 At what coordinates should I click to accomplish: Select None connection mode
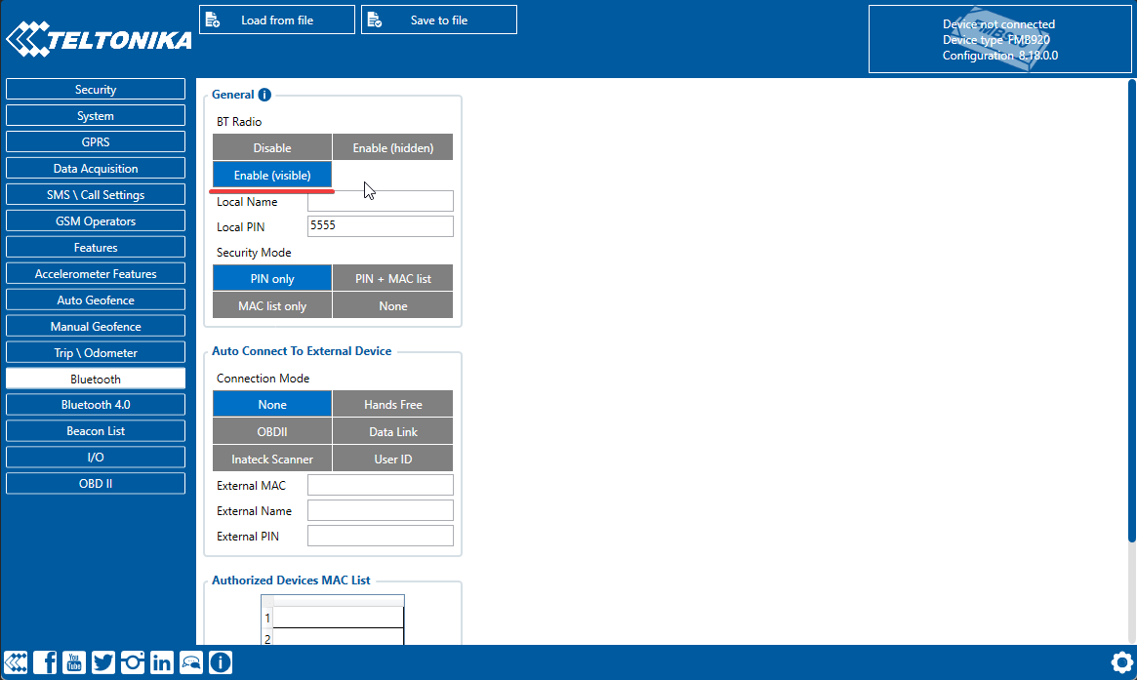pyautogui.click(x=272, y=404)
